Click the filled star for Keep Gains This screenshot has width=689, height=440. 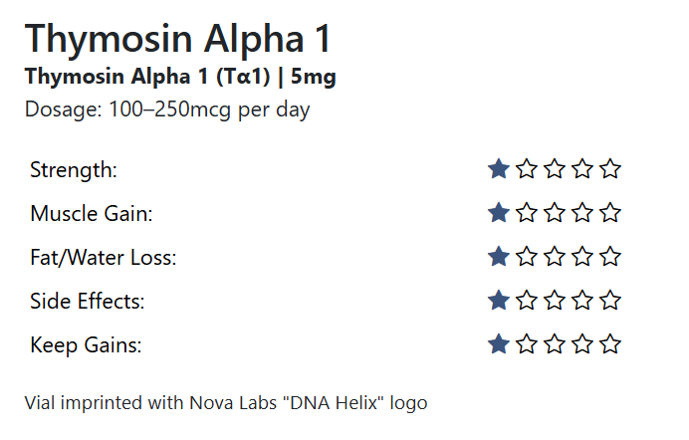(x=499, y=344)
